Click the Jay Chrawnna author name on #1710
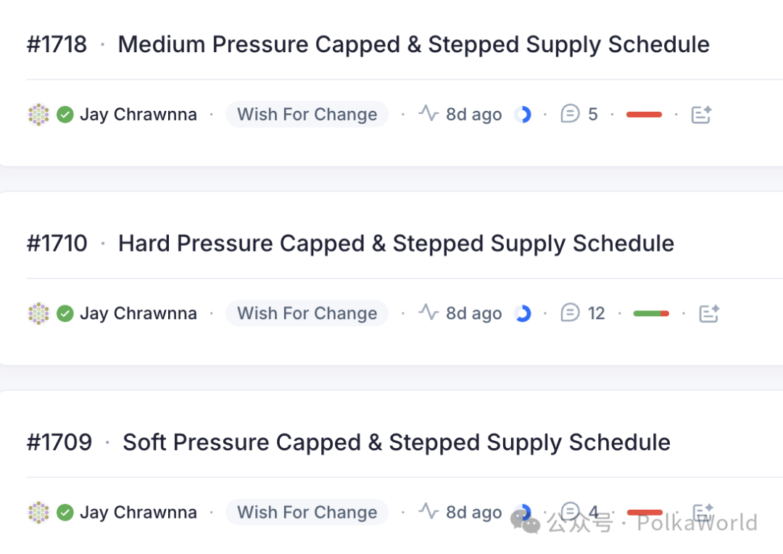The width and height of the screenshot is (783, 554). point(138,313)
